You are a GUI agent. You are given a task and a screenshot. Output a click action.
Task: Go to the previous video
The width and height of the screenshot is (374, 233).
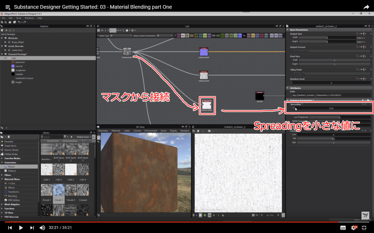[x=10, y=228]
